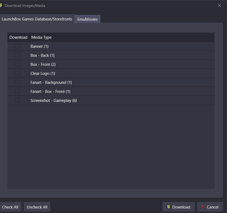
Task: Open LaunchBox Games Database/Storefronts tab
Action: tap(37, 19)
